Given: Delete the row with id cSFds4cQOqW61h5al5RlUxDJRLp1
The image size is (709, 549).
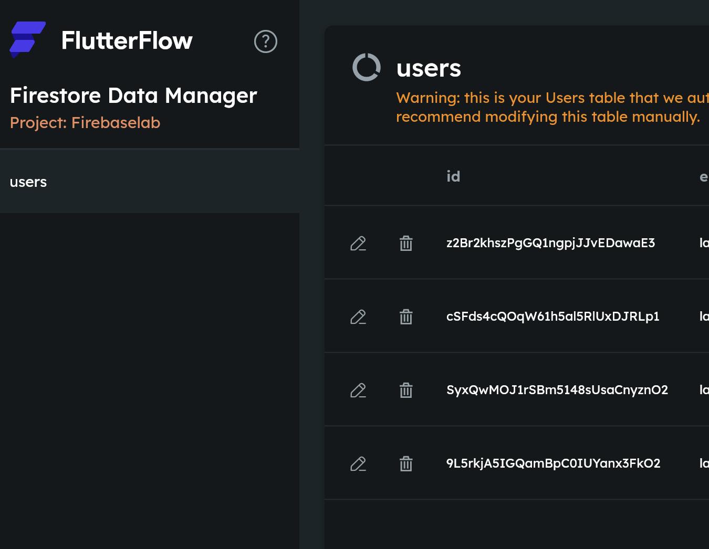Looking at the screenshot, I should 406,317.
